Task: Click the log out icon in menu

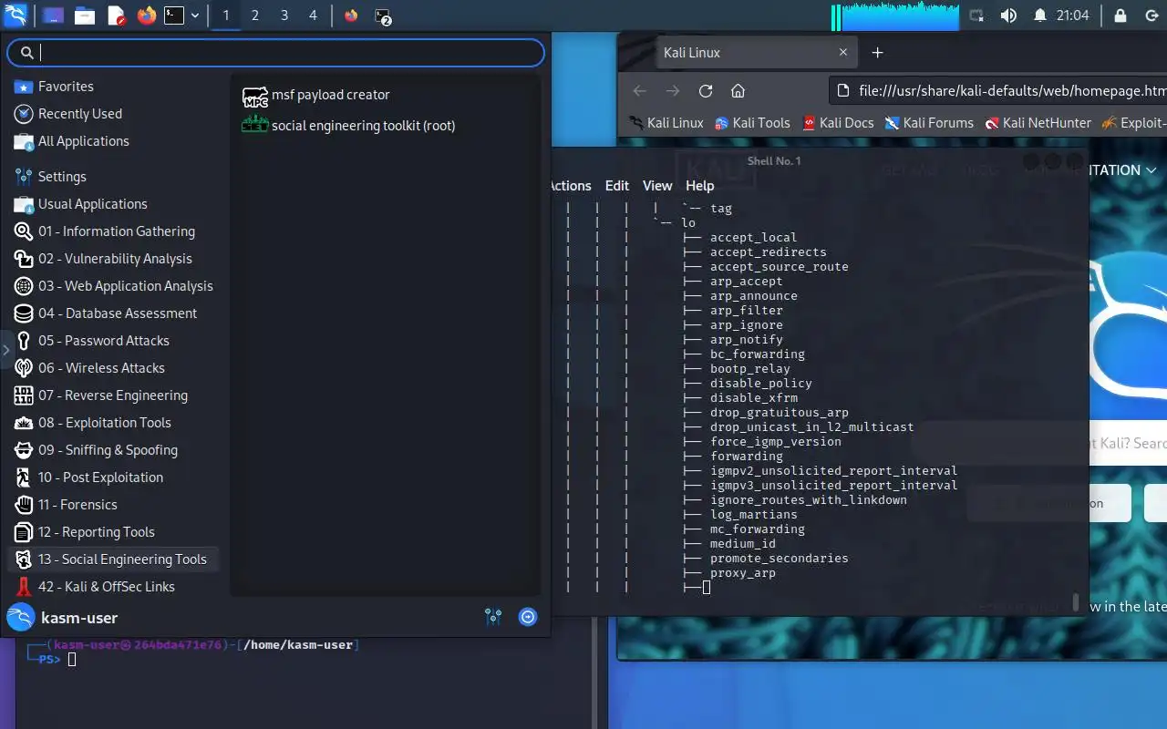Action: coord(528,618)
